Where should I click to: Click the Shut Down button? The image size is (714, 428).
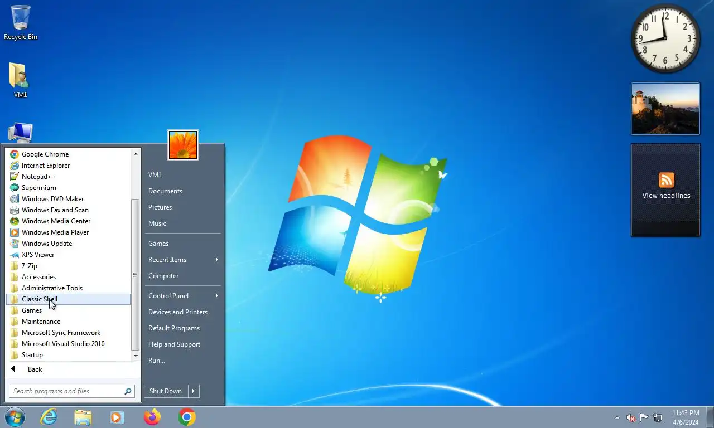point(166,391)
